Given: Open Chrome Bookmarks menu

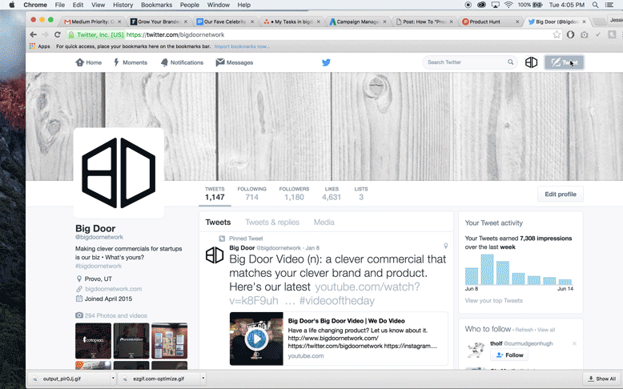Looking at the screenshot, I should pyautogui.click(x=156, y=5).
